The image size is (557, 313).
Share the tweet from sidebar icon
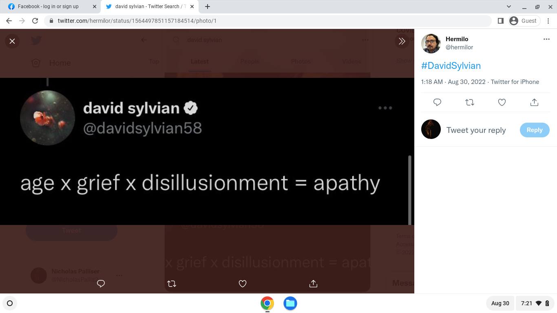pos(534,102)
